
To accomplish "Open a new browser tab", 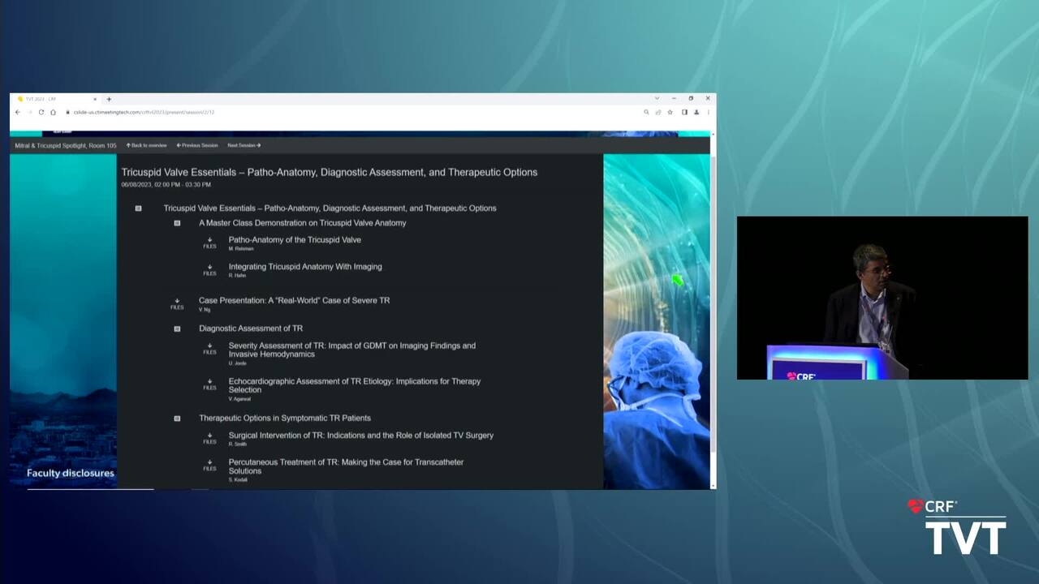I will [109, 99].
